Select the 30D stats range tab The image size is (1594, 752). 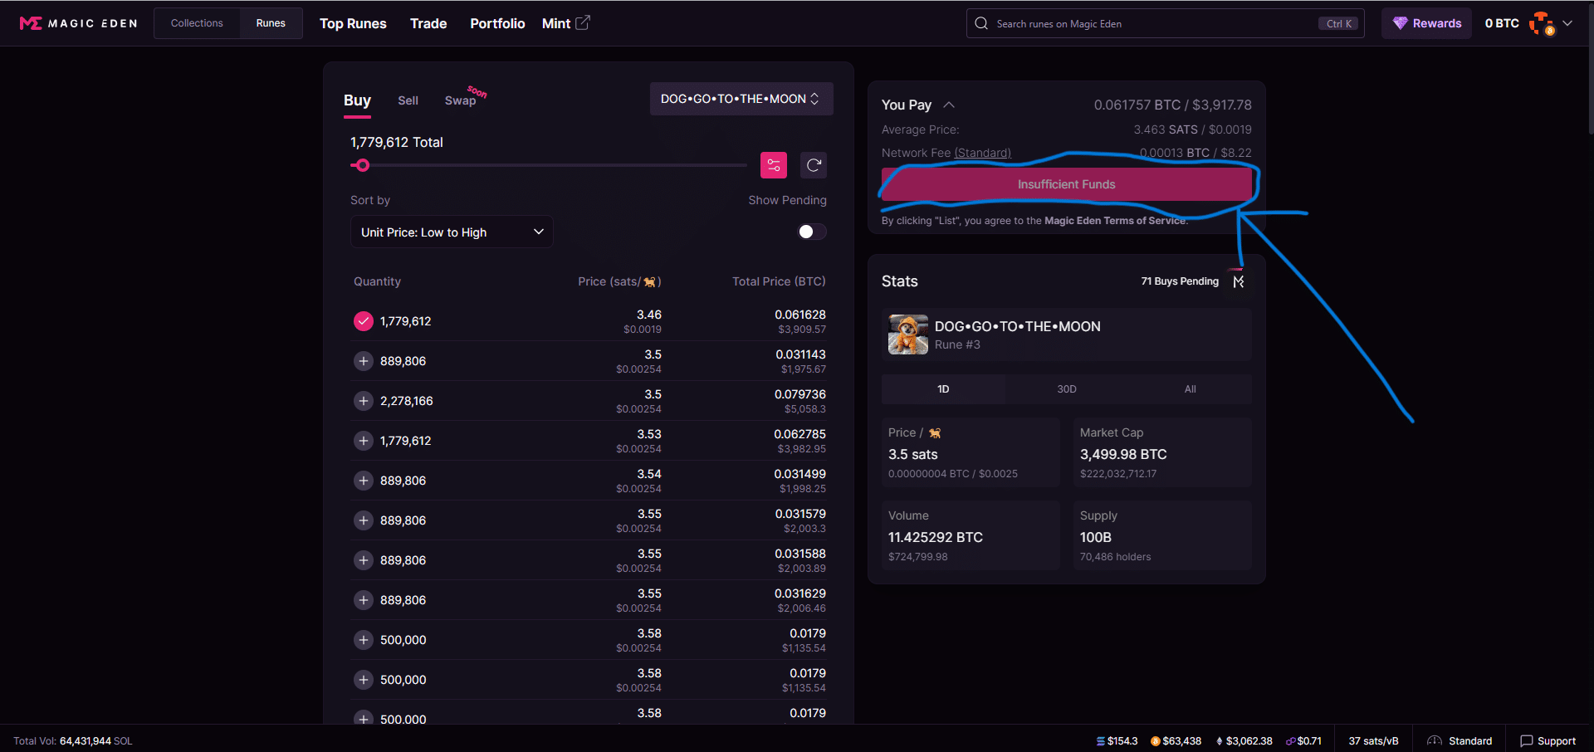[1067, 389]
